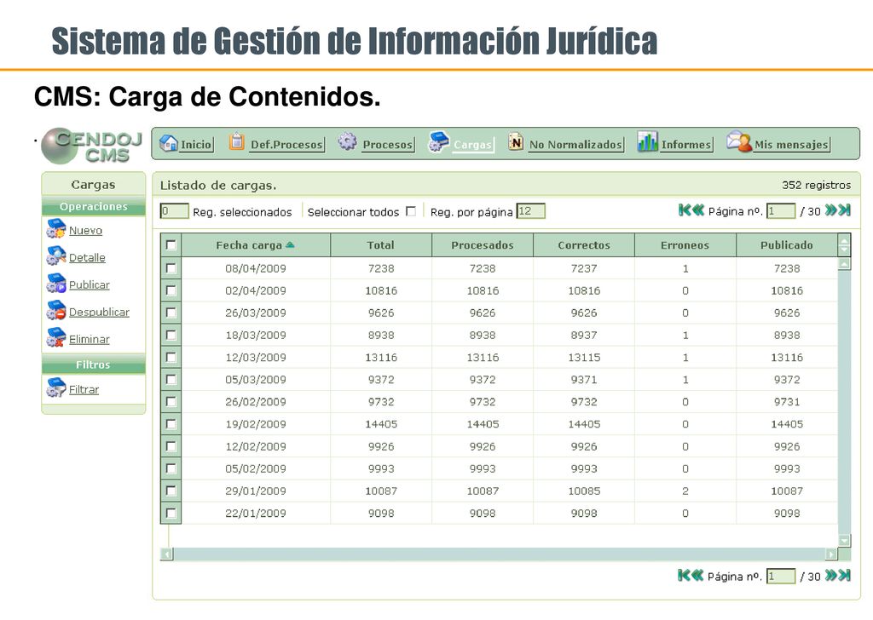
Task: Click the Mis mensajes envelope icon
Action: click(x=739, y=141)
